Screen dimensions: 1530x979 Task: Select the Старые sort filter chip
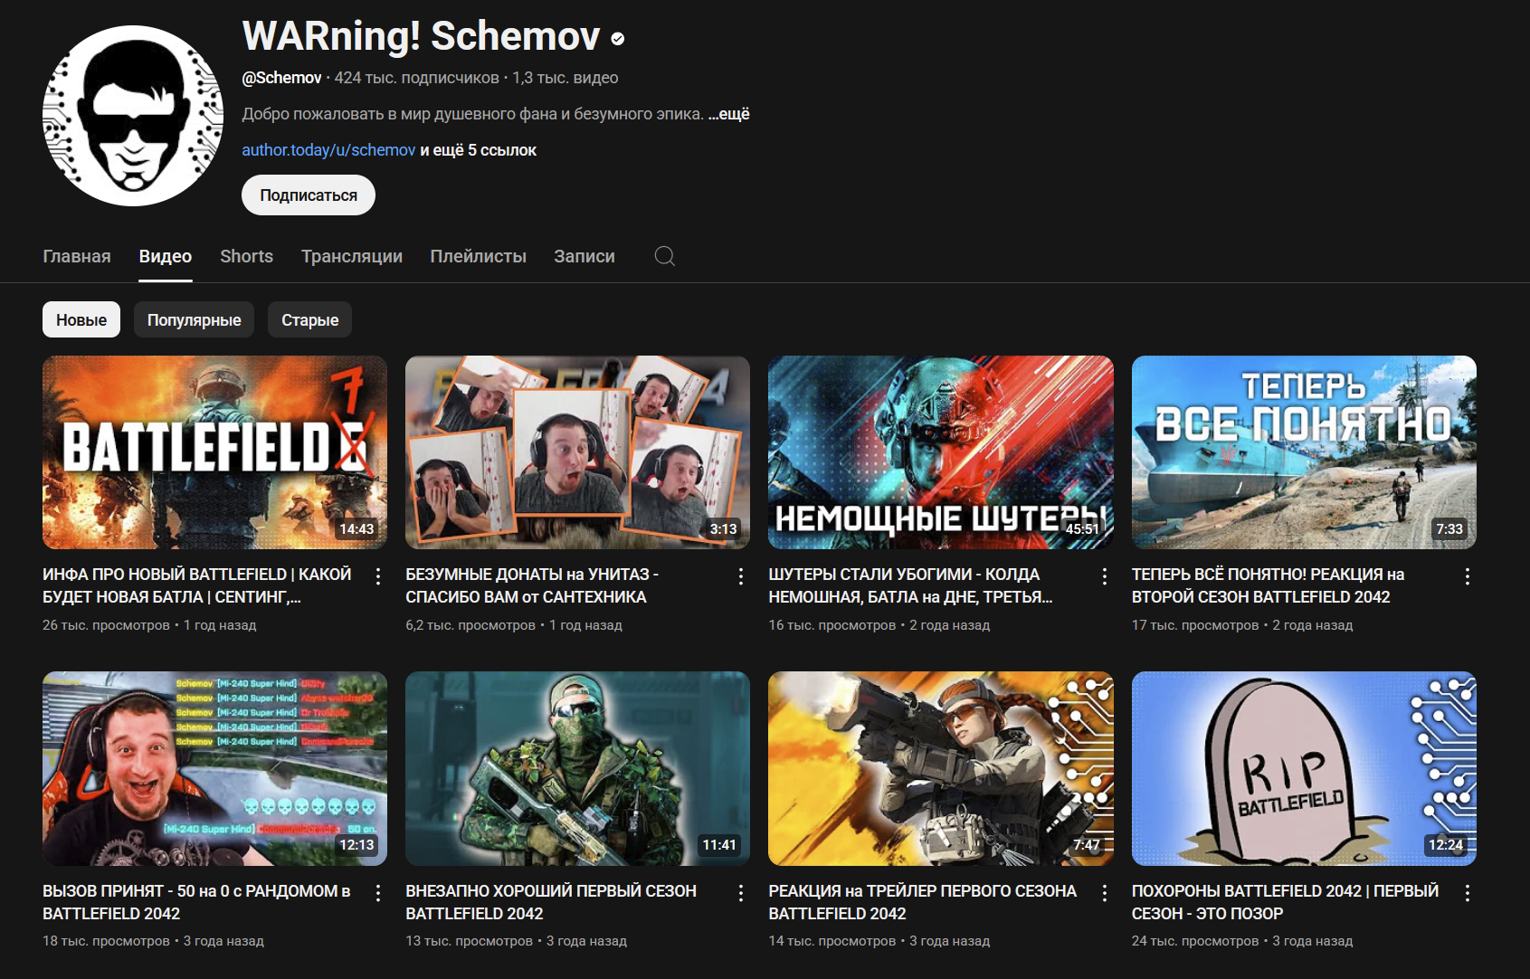pyautogui.click(x=310, y=319)
